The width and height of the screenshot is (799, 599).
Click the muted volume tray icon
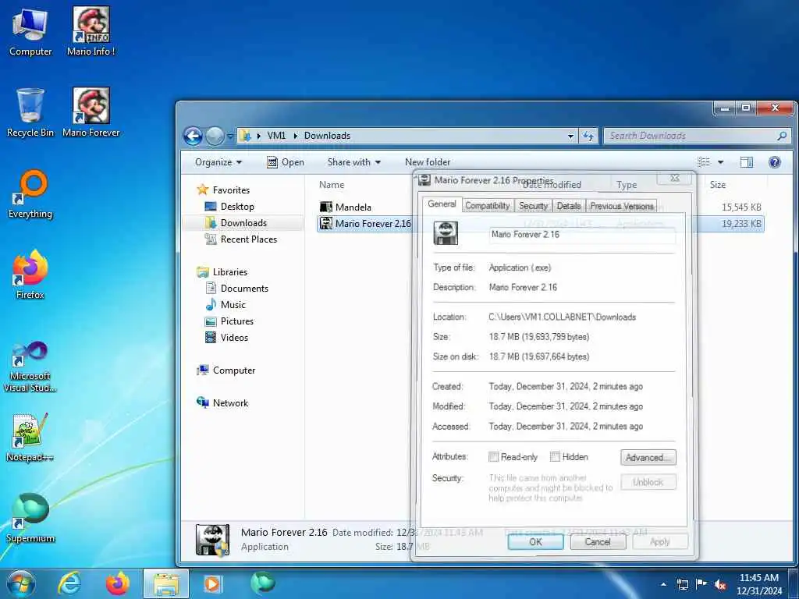click(x=720, y=585)
